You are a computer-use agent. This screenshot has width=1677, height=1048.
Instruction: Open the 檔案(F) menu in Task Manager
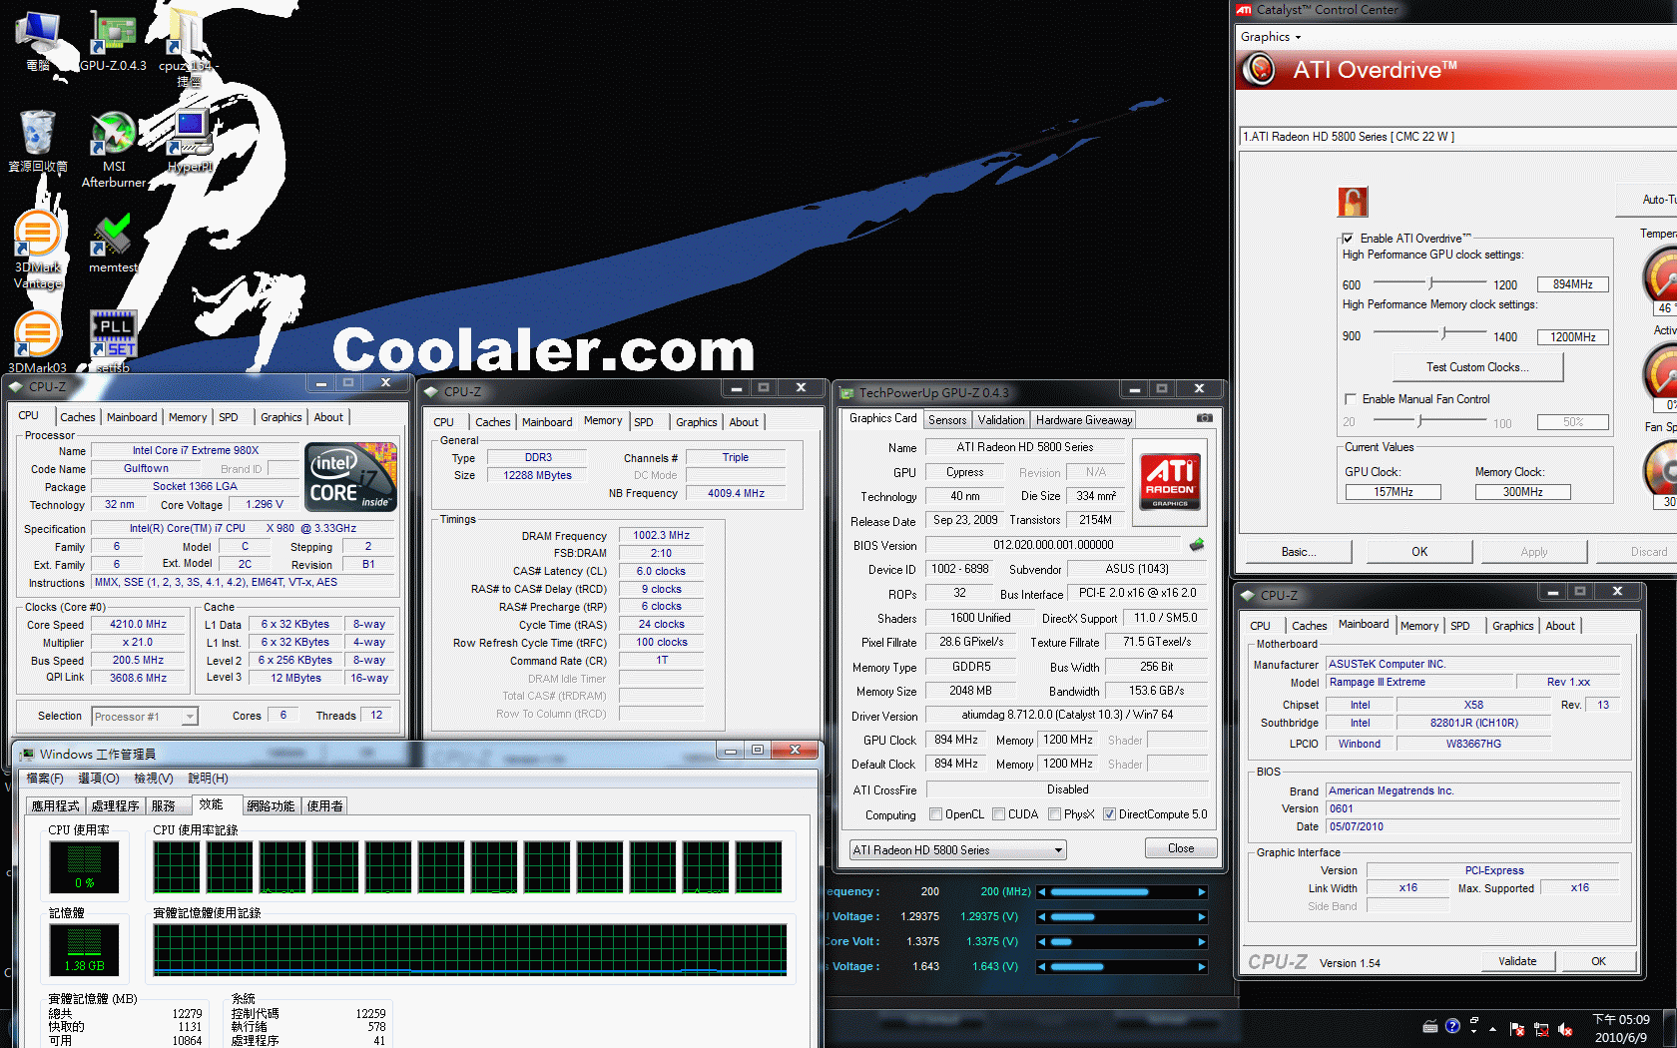coord(45,779)
